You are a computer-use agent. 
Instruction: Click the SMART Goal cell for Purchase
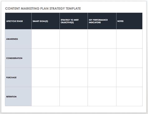46,77
